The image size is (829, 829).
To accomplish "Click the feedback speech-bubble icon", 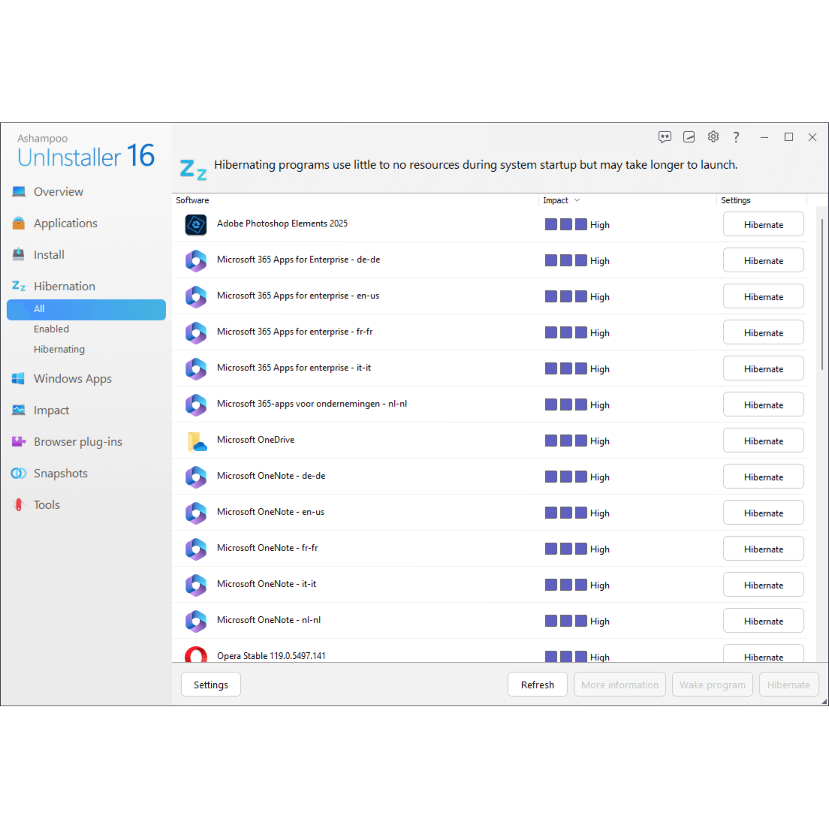I will coord(664,137).
